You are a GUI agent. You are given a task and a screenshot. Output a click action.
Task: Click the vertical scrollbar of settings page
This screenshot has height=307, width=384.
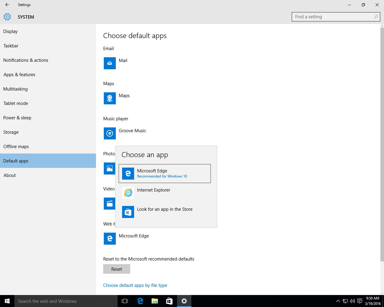click(382, 145)
